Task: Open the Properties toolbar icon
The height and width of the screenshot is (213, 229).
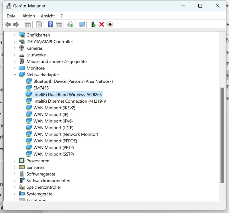Action: [39, 25]
